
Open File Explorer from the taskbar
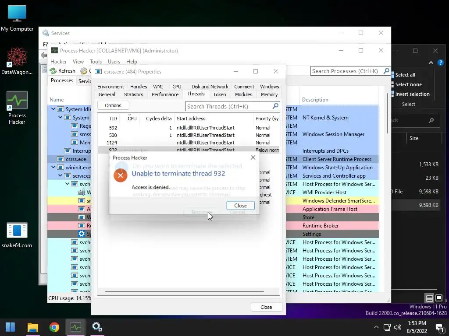32,327
